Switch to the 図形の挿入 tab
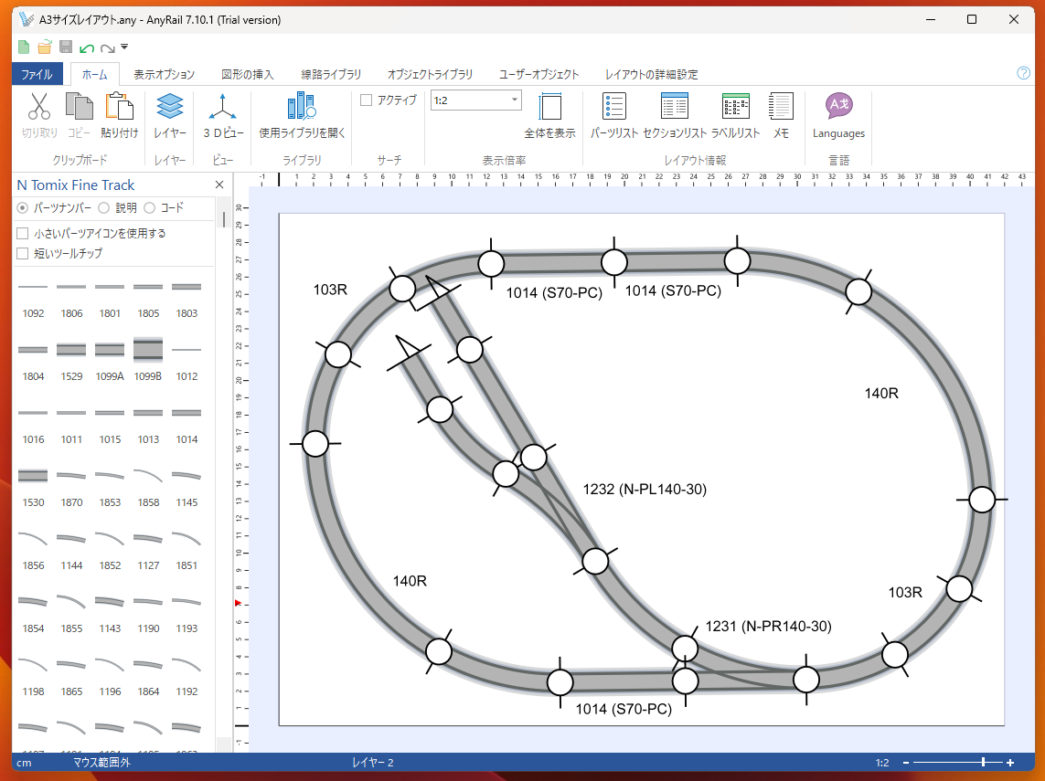The image size is (1045, 781). [247, 75]
